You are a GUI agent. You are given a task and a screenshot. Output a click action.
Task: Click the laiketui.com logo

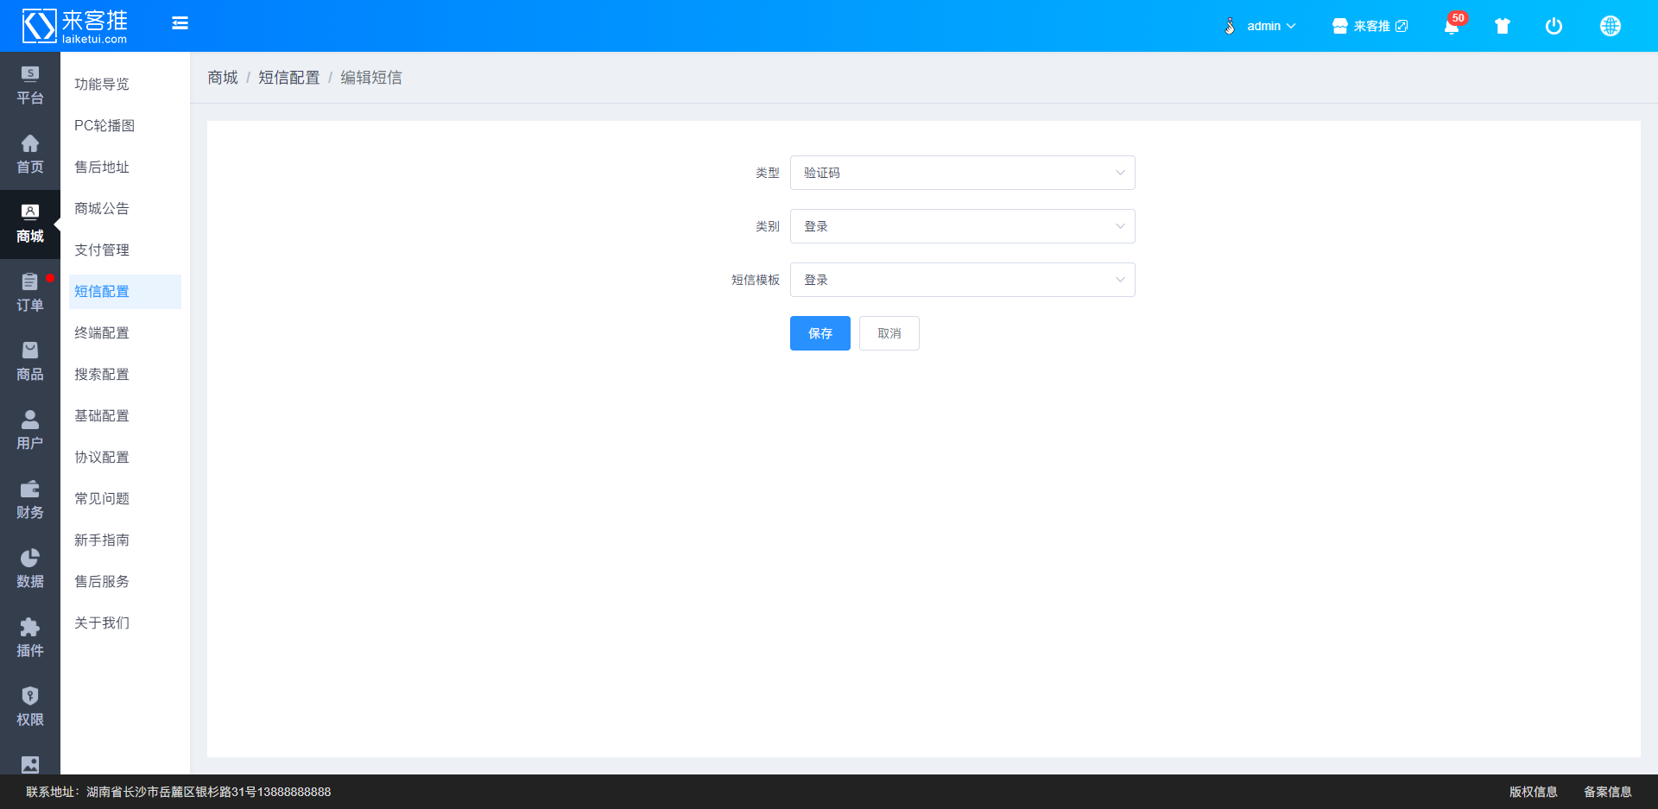click(x=74, y=26)
